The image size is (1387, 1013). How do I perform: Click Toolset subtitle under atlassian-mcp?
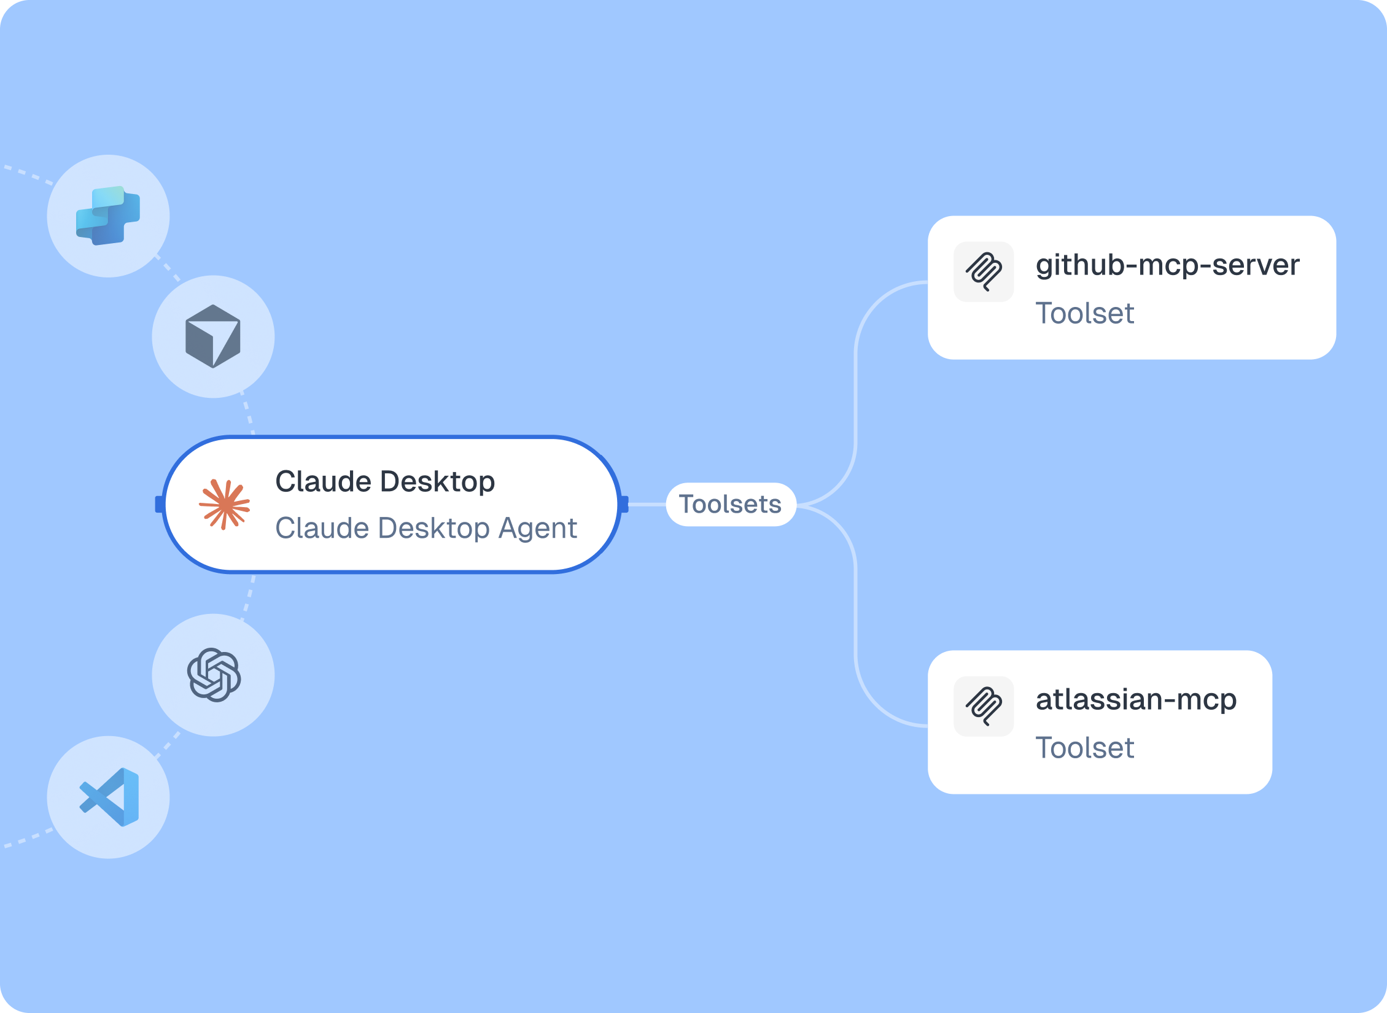click(1084, 748)
